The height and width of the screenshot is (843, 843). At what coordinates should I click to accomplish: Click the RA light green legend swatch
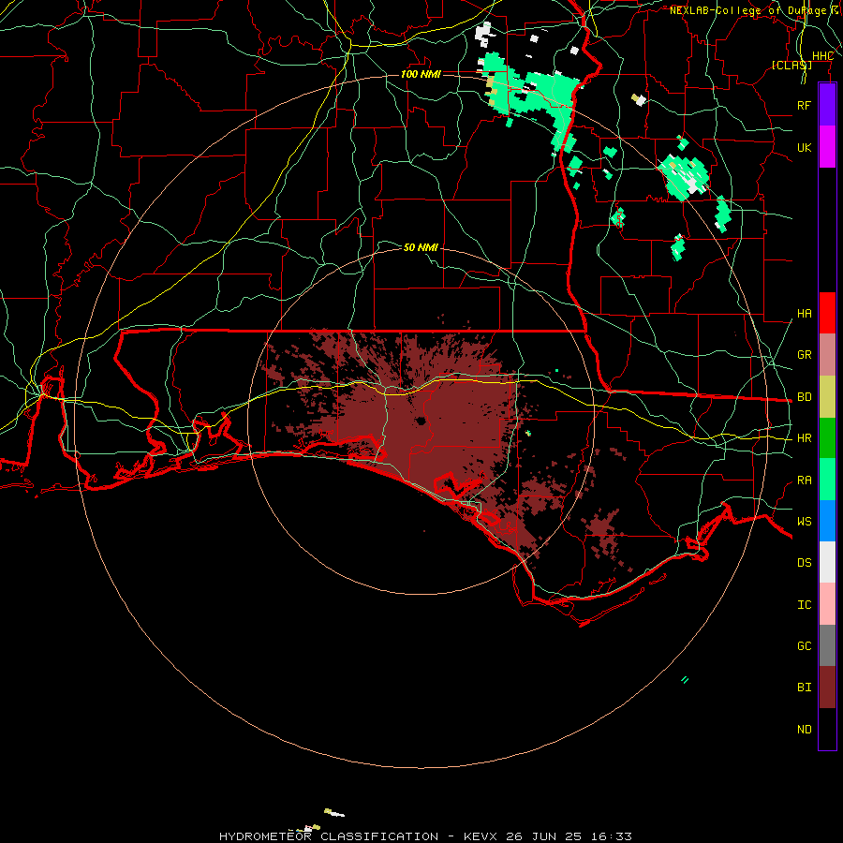(827, 480)
